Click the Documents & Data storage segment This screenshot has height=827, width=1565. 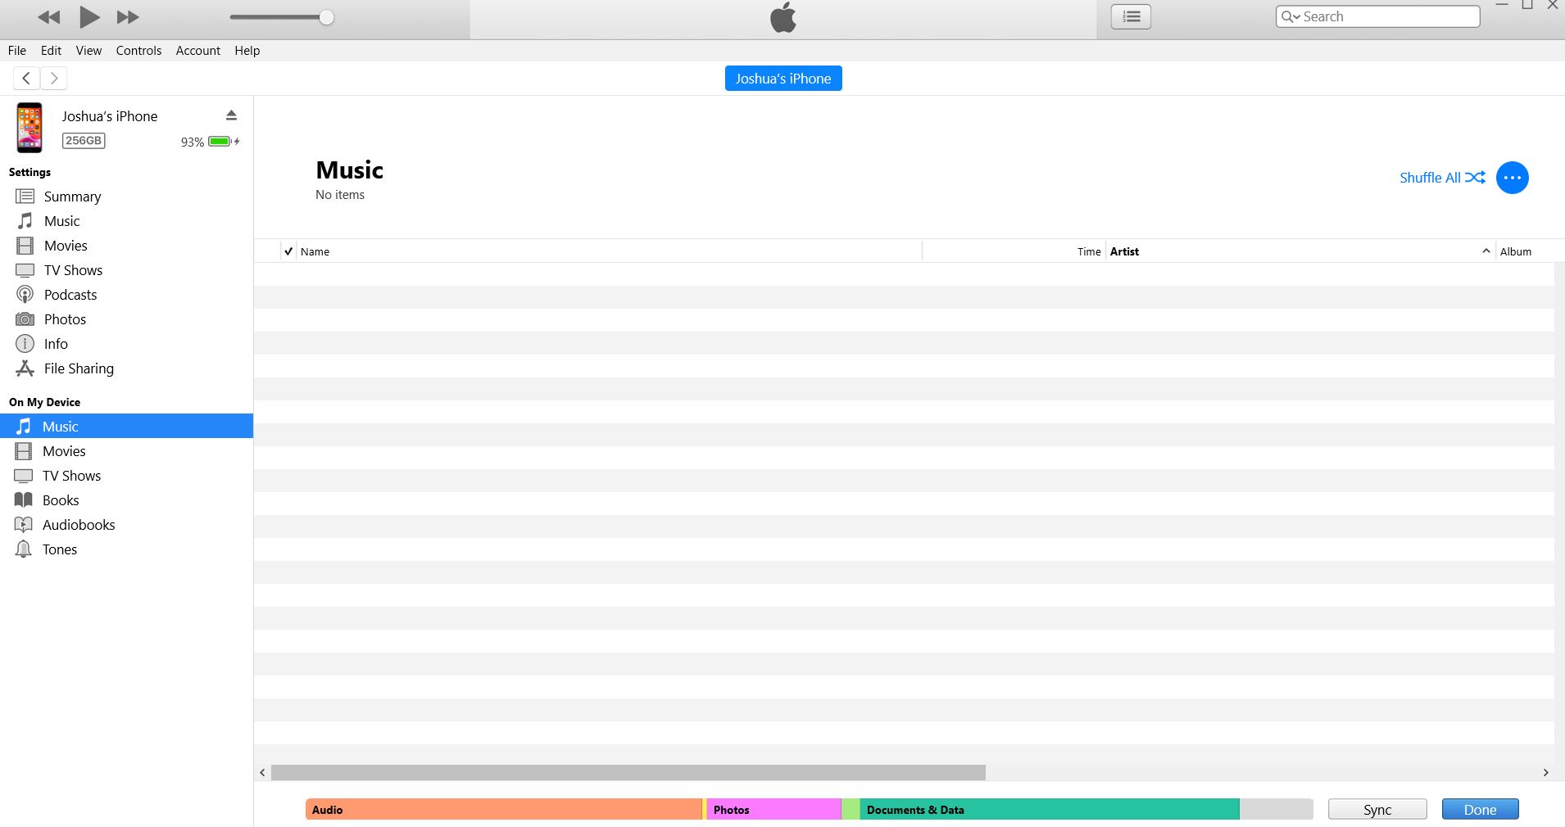(1050, 809)
